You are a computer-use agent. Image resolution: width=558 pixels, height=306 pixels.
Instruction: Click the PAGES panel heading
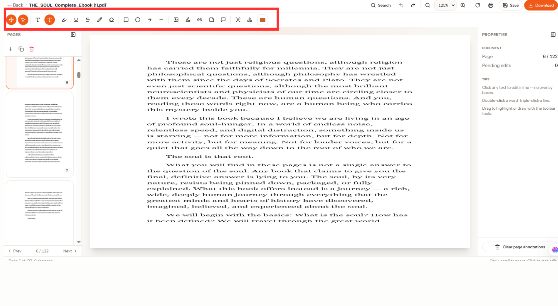(x=14, y=35)
